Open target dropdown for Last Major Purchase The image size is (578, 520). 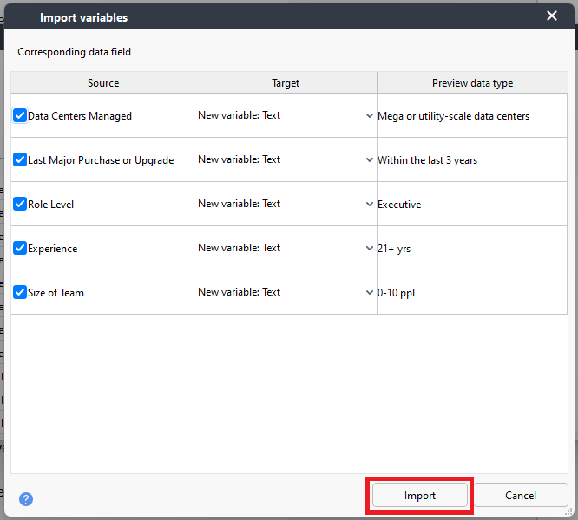(x=286, y=159)
